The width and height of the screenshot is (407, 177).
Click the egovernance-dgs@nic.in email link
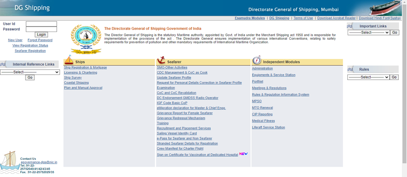coord(39,162)
